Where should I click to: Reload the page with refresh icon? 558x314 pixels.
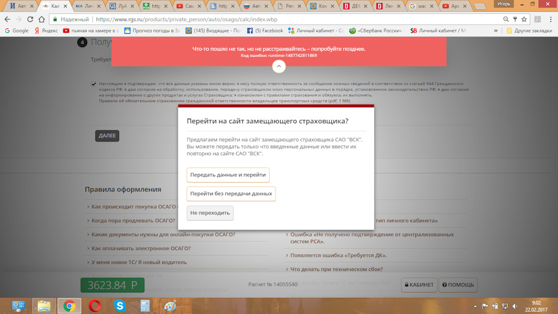(30, 19)
